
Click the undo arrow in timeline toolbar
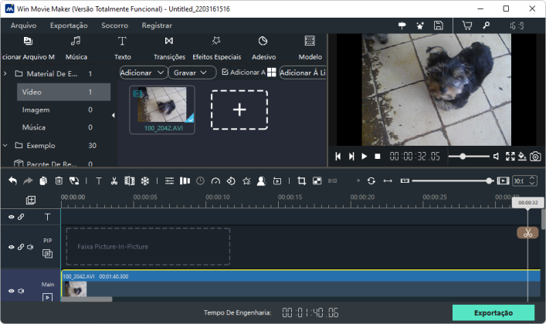click(13, 181)
